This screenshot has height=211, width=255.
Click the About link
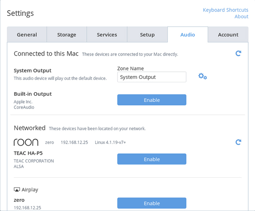[241, 16]
